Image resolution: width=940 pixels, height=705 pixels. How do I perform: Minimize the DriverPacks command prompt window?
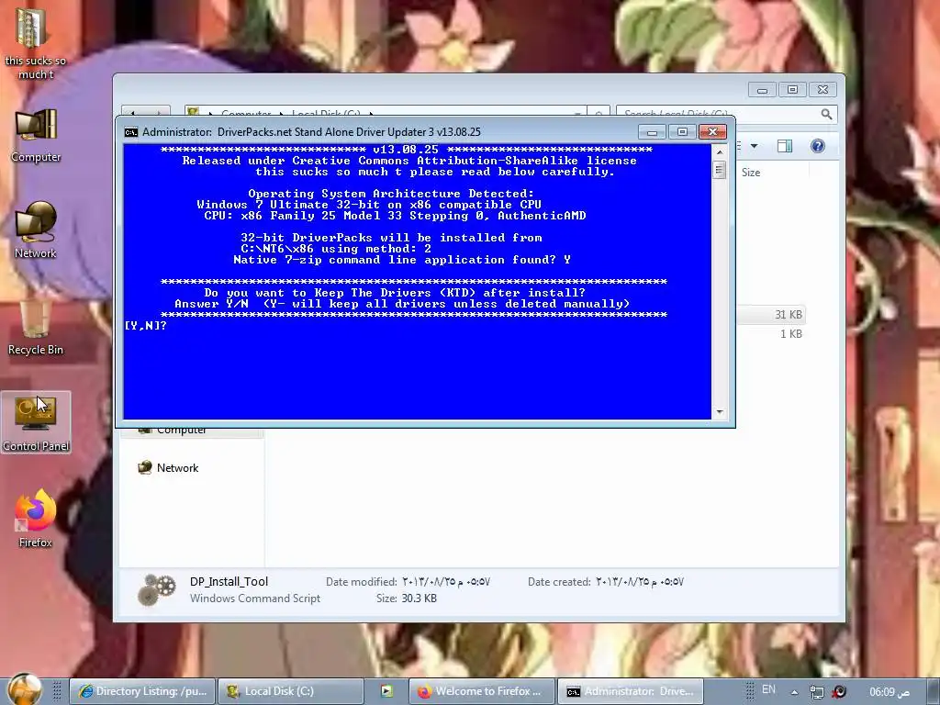click(x=652, y=132)
